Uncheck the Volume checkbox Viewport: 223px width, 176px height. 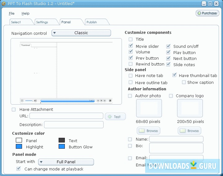pos(131,52)
